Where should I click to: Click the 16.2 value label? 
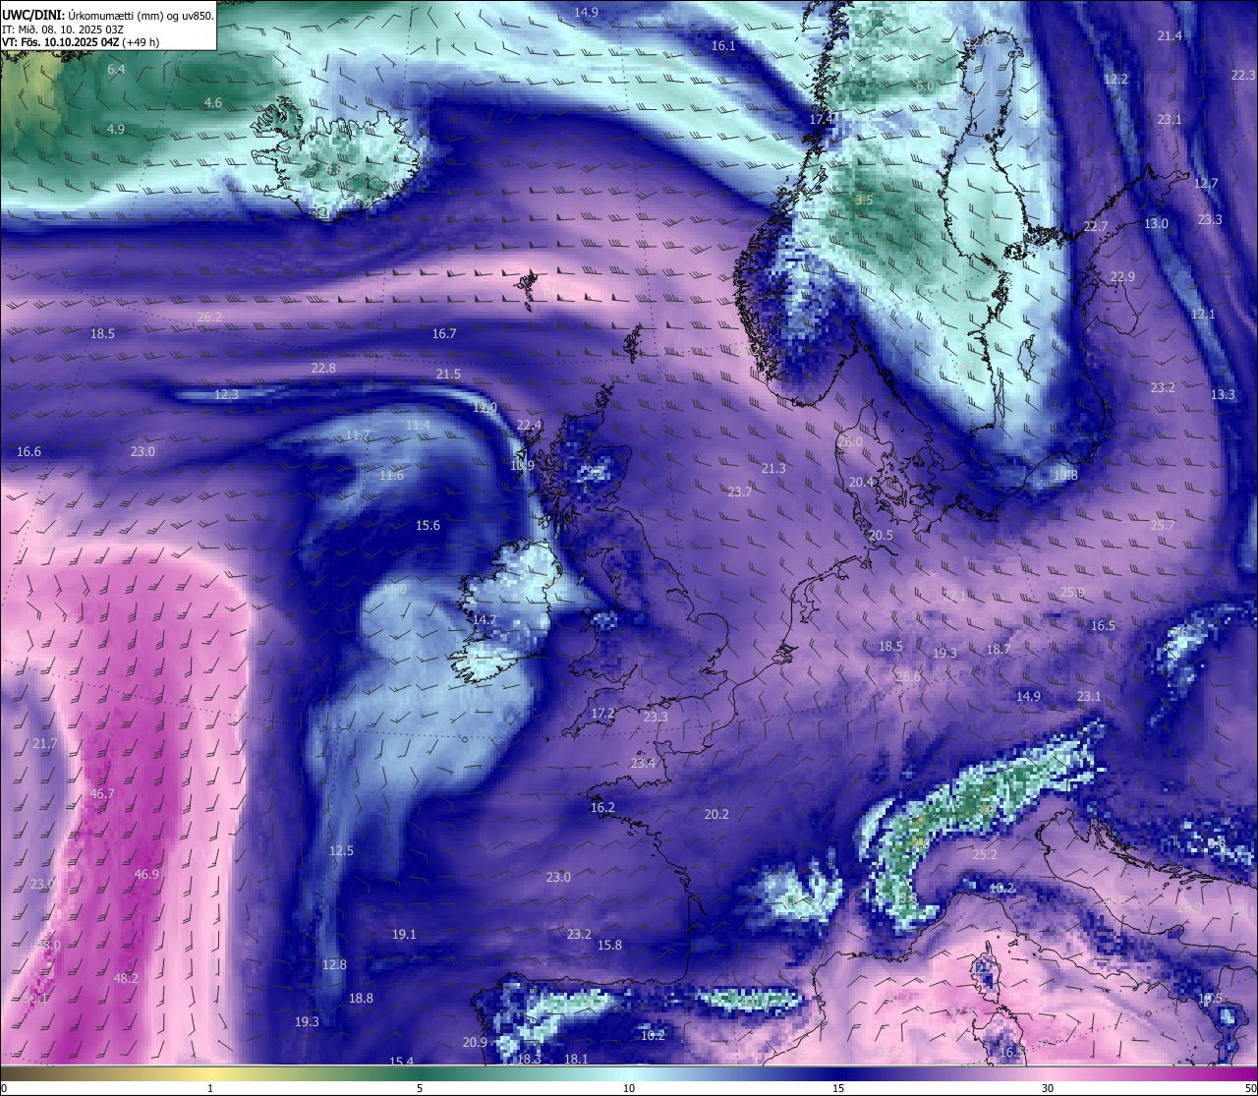coord(602,807)
